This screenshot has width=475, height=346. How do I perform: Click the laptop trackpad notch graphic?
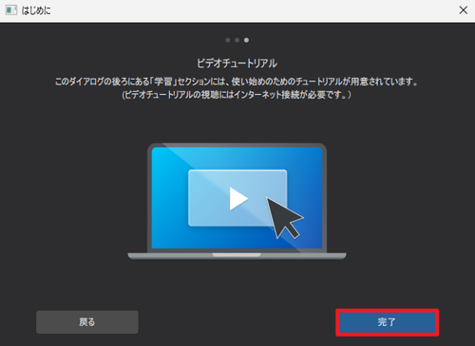[x=237, y=254]
